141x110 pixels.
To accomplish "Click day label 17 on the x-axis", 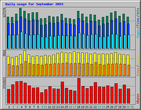I will coord(74,107).
